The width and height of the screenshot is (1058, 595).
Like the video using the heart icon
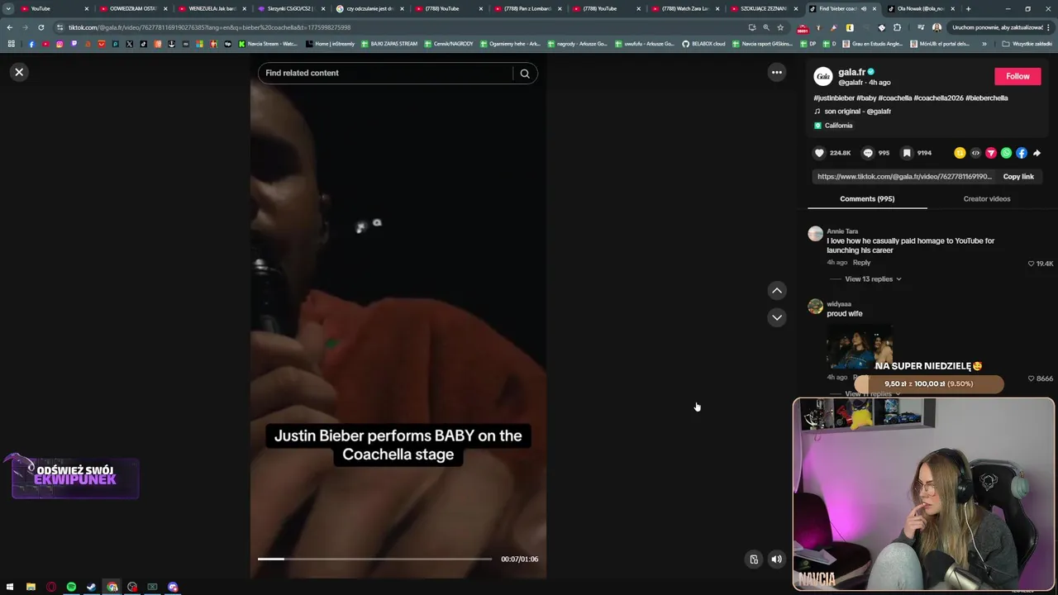click(x=819, y=153)
